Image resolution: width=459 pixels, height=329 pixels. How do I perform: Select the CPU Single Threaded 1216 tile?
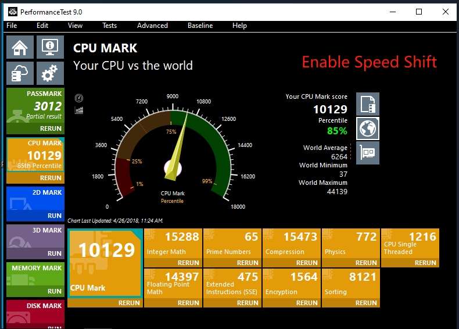410,244
